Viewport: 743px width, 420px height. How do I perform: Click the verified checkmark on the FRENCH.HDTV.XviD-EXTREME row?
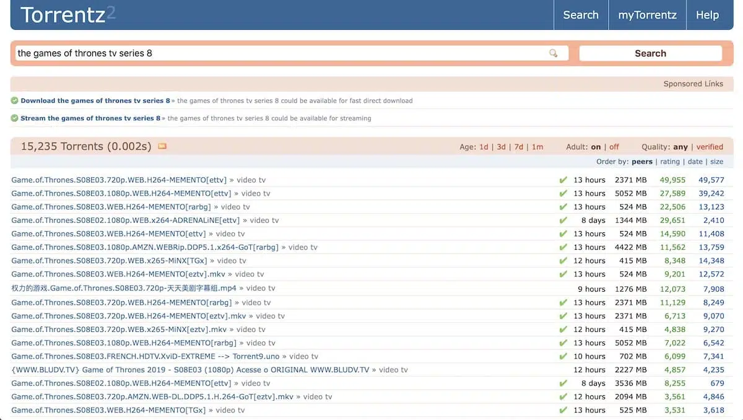tap(563, 356)
